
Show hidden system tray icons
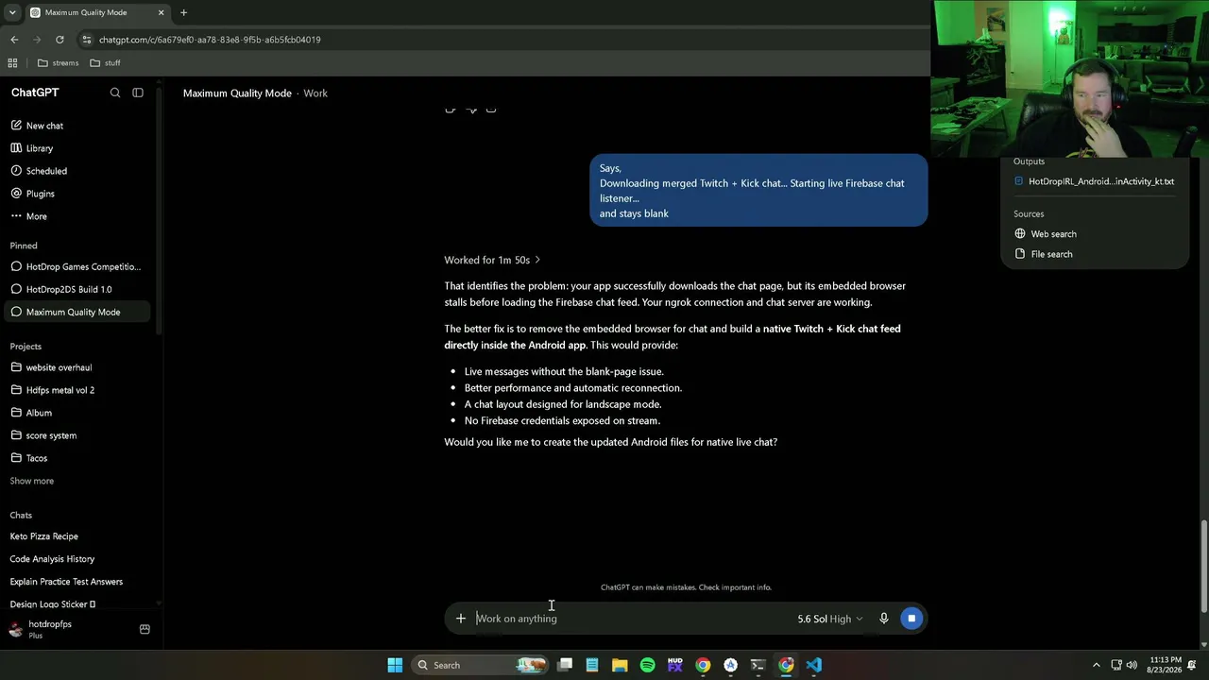tap(1096, 665)
